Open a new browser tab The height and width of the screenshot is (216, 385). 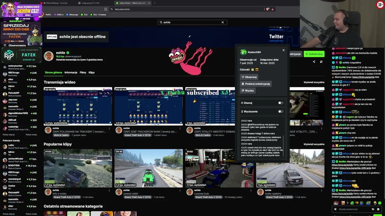tap(155, 3)
